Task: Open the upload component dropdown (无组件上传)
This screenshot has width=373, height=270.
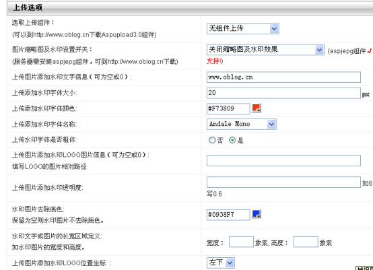Action: [242, 28]
